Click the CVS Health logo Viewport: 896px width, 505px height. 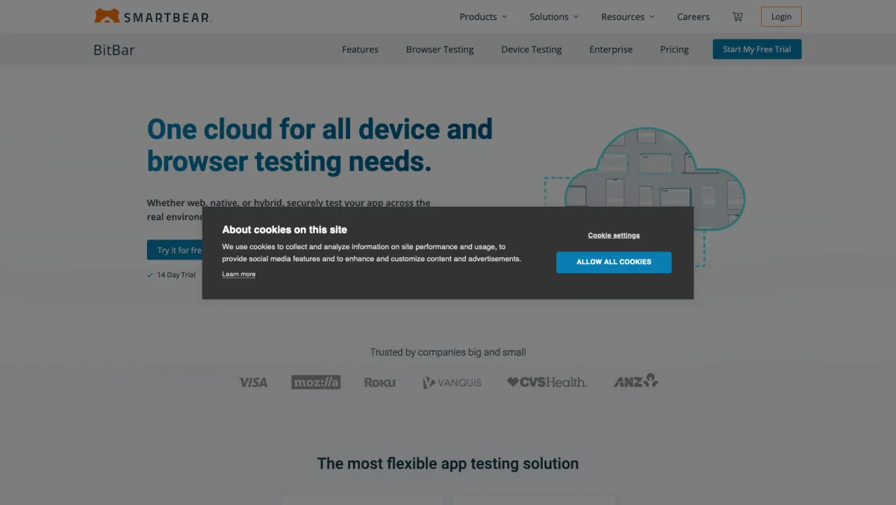click(547, 382)
